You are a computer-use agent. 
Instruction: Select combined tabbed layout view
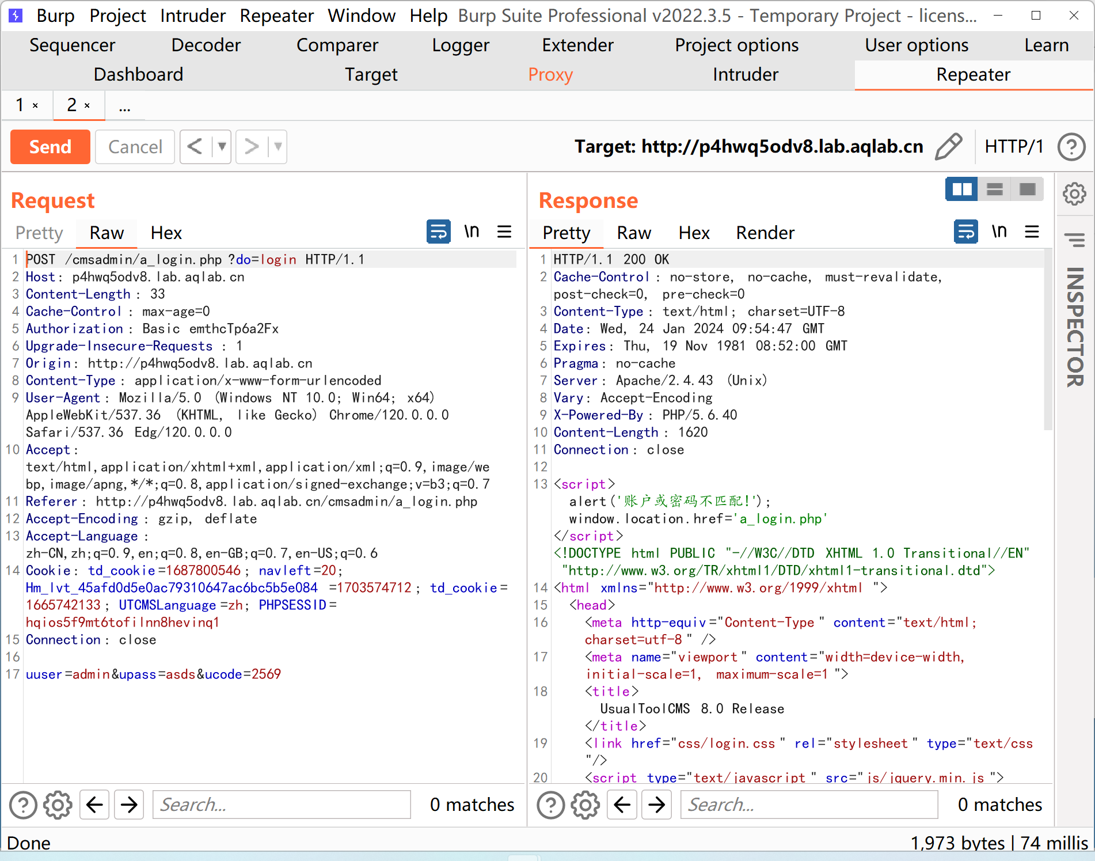pyautogui.click(x=1027, y=189)
